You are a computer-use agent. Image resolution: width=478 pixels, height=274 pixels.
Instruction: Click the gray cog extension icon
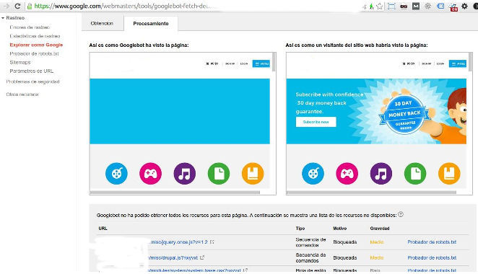tap(428, 6)
